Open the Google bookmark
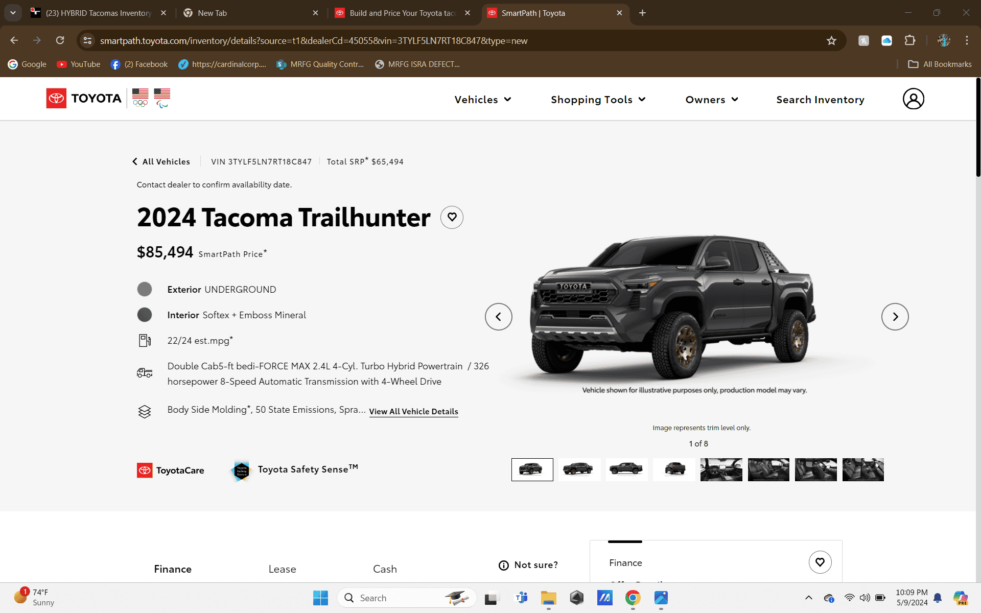The width and height of the screenshot is (981, 613). [x=27, y=64]
